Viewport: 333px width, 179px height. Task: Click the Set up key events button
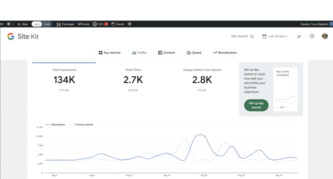tap(256, 105)
